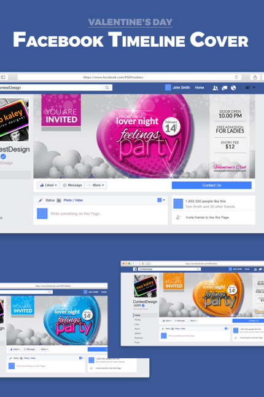
Task: Click the Message button in the blue mockup
Action: pos(29,350)
